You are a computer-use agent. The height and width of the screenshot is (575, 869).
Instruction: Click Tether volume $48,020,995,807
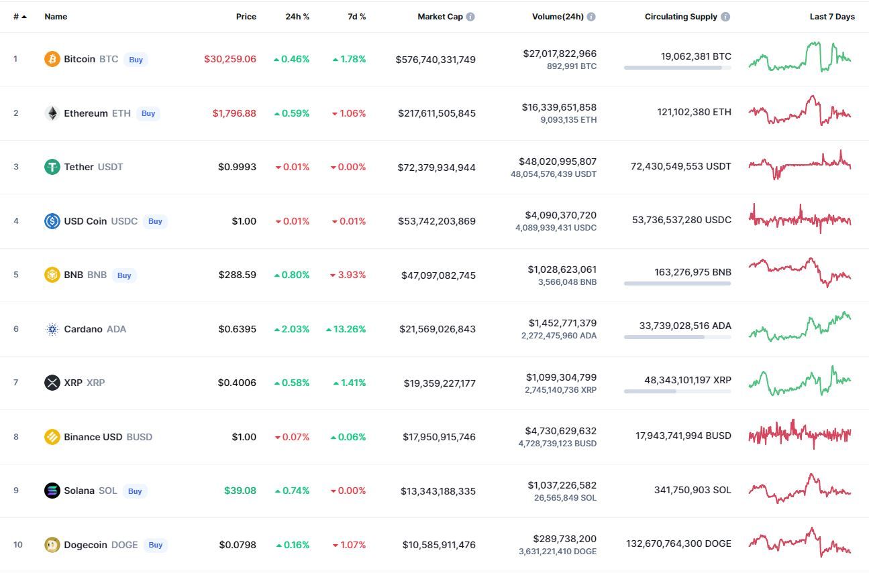click(558, 162)
